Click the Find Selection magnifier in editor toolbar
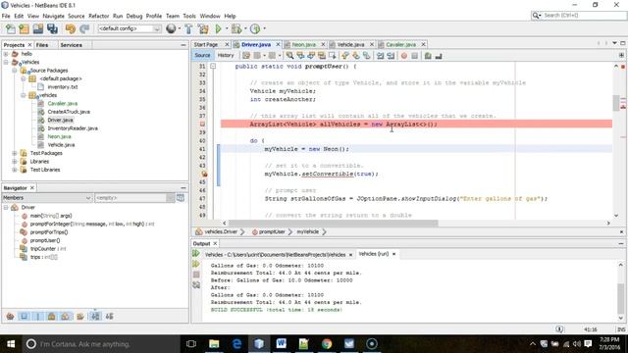The image size is (628, 353). (x=289, y=56)
